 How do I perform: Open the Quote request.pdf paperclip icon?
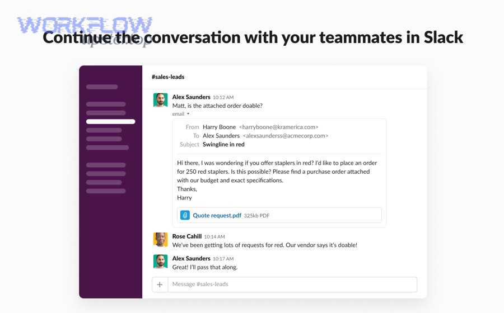point(185,215)
